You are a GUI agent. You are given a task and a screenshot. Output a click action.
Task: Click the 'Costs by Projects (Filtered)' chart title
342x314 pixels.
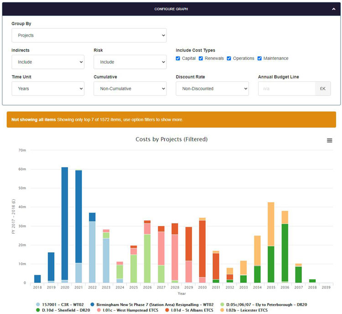(x=171, y=139)
